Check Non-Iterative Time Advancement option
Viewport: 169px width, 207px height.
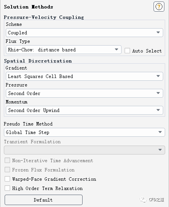[x=7, y=160]
